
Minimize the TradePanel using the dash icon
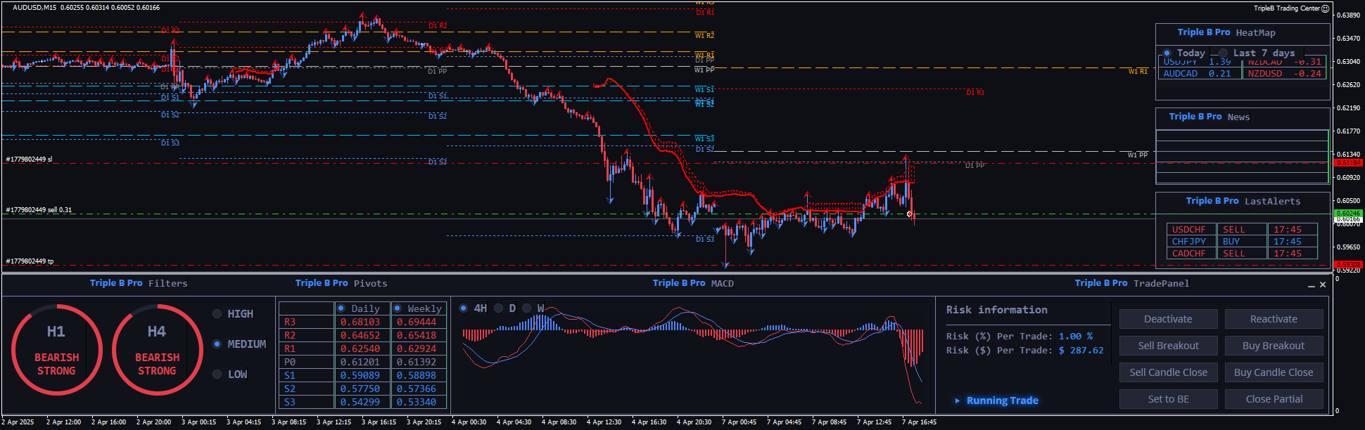tap(1312, 285)
